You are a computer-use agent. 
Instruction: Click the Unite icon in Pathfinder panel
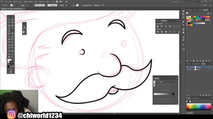pyautogui.click(x=157, y=26)
